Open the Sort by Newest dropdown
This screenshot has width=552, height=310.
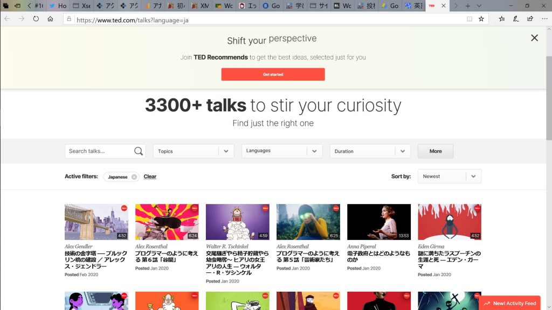(450, 177)
